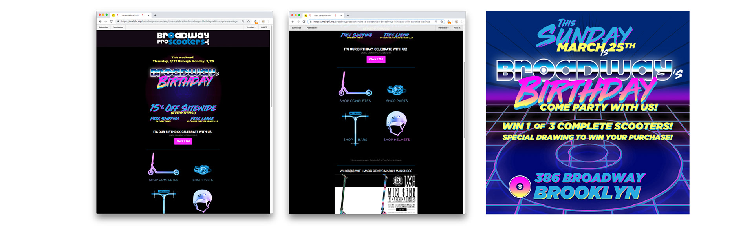Click 'Check It Out' button in the middle browser
Image resolution: width=754 pixels, height=226 pixels.
[x=376, y=59]
